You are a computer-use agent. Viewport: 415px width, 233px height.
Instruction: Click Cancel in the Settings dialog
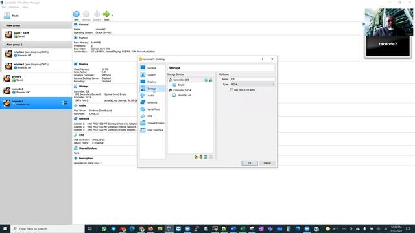(267, 163)
